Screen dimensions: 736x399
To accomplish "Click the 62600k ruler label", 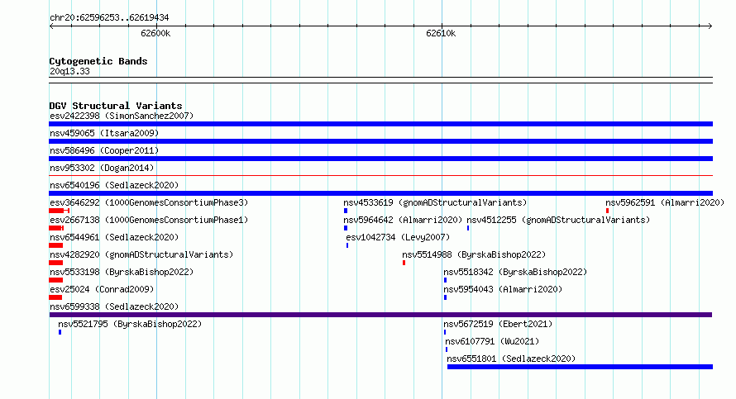I will pyautogui.click(x=155, y=33).
